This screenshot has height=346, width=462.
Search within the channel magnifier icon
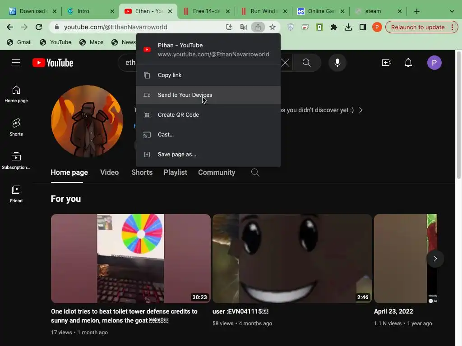(x=255, y=173)
